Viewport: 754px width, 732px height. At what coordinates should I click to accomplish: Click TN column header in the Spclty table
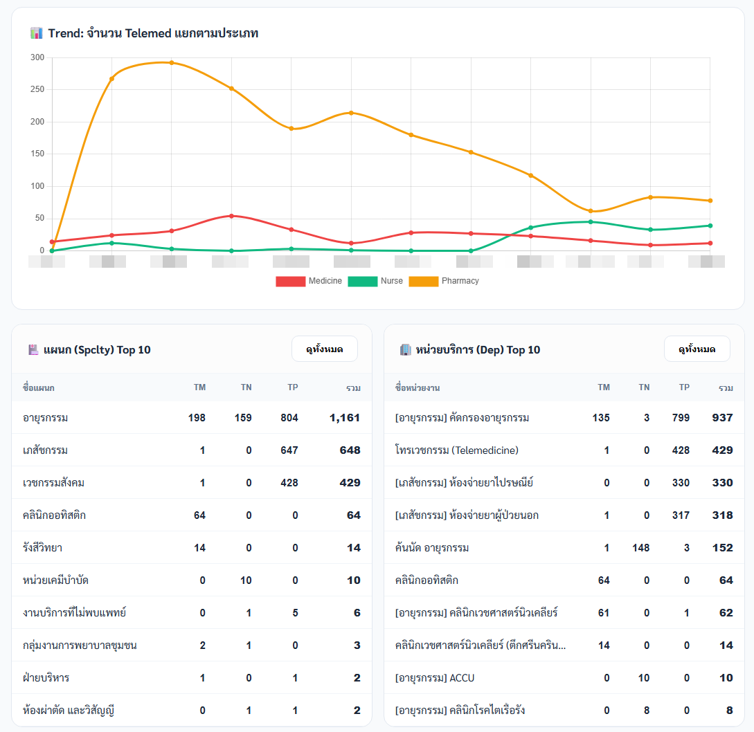(x=246, y=387)
